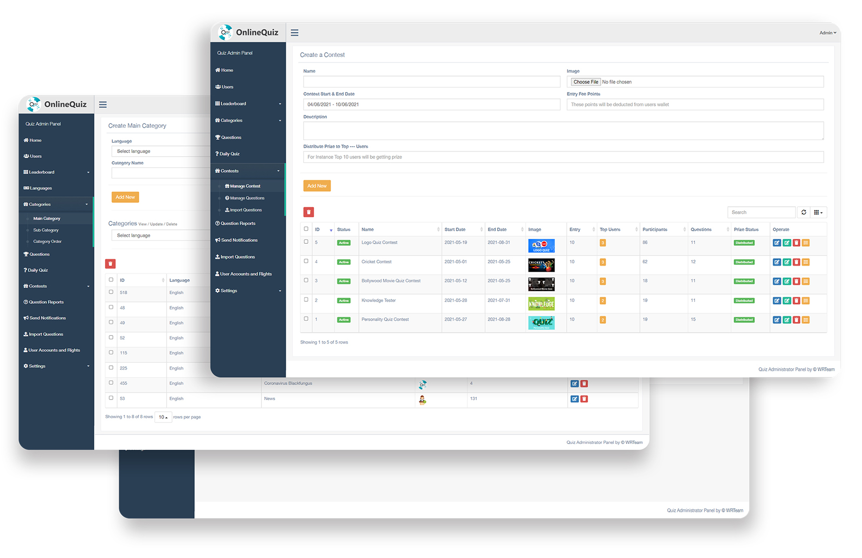This screenshot has width=862, height=558.
Task: Open Manage Questions under Contests menu
Action: pos(247,198)
